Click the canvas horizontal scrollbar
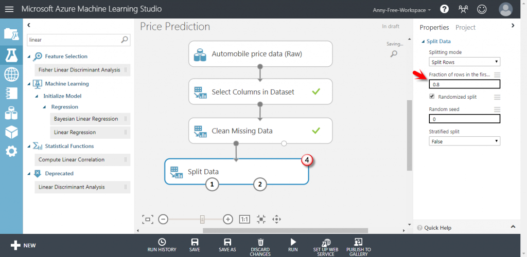The width and height of the screenshot is (527, 257). click(285, 230)
